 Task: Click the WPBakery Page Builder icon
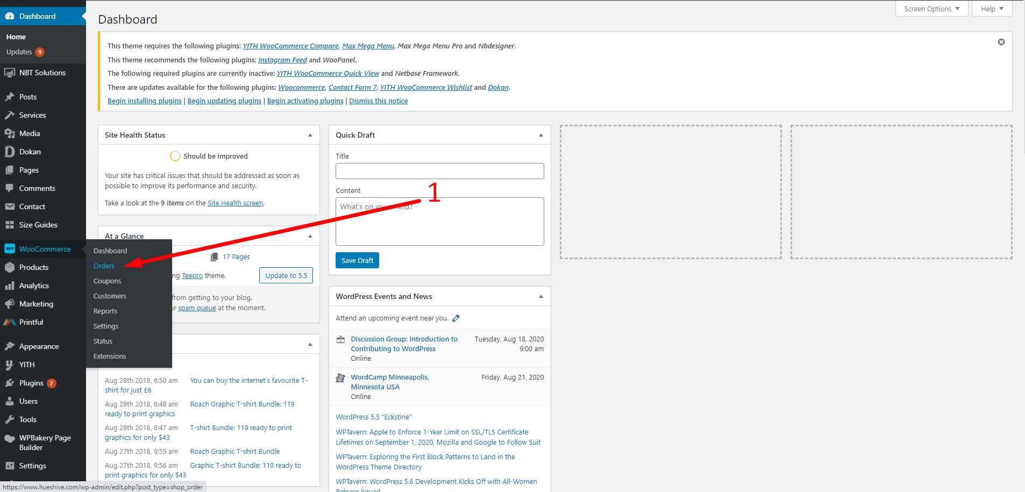[x=10, y=438]
